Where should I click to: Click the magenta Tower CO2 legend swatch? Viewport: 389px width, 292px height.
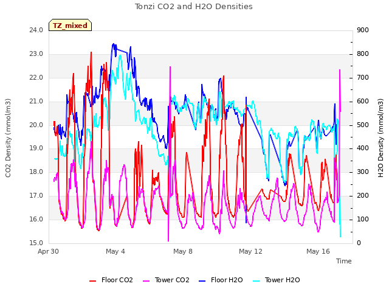146,281
